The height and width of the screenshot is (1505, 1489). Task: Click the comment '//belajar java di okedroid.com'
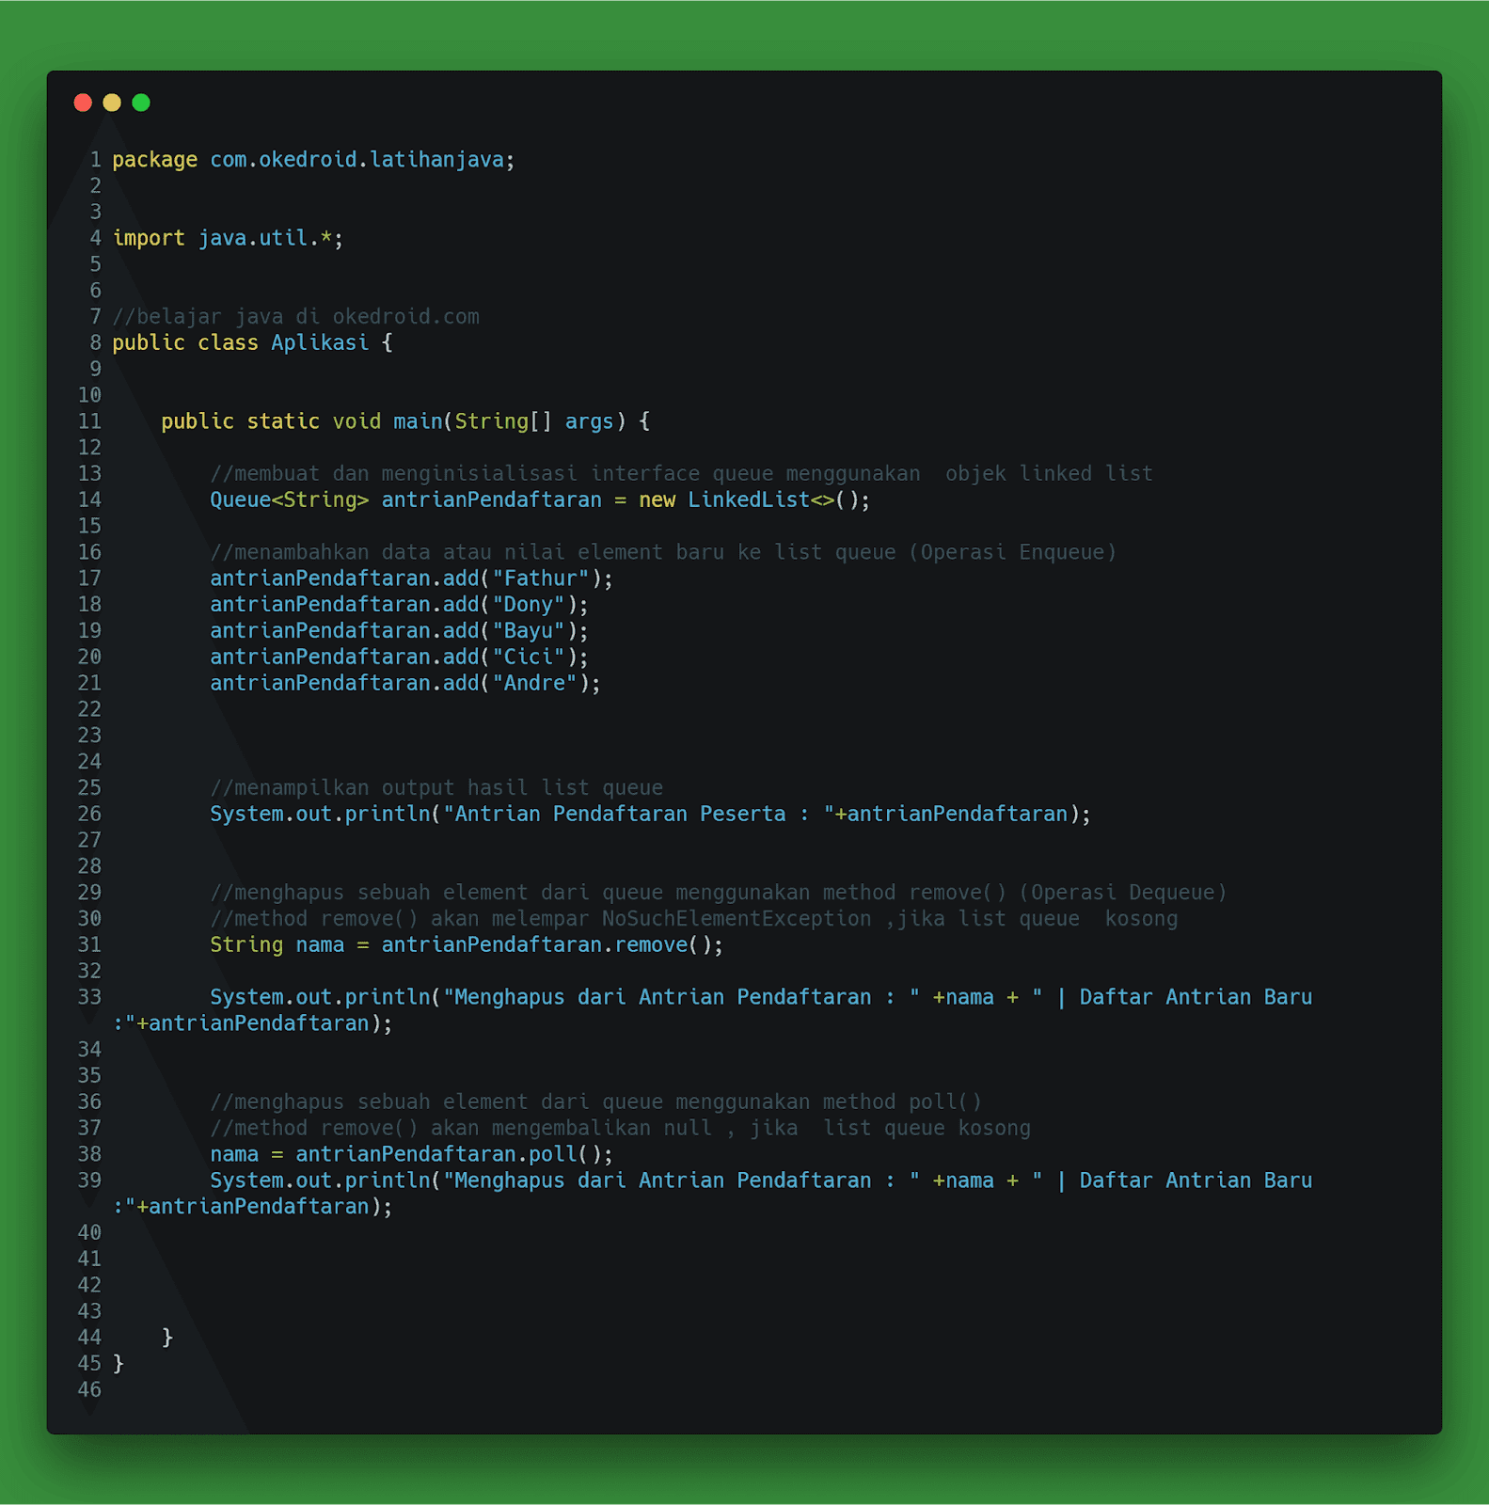coord(296,317)
